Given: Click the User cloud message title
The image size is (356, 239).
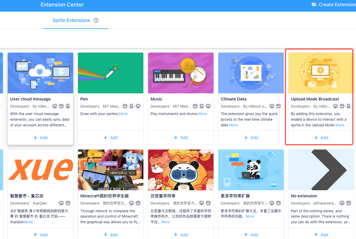Looking at the screenshot, I should 30,99.
